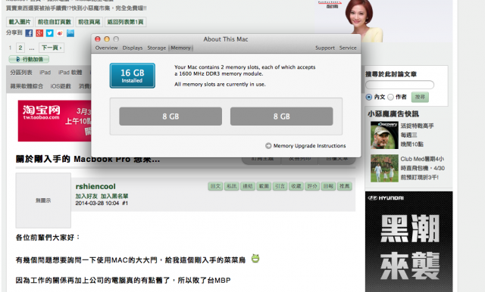485x292 pixels.
Task: Click the 評分 rate button
Action: click(x=312, y=186)
